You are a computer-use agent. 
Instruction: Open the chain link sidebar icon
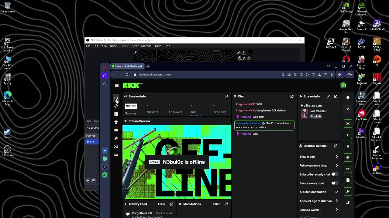coord(116,106)
